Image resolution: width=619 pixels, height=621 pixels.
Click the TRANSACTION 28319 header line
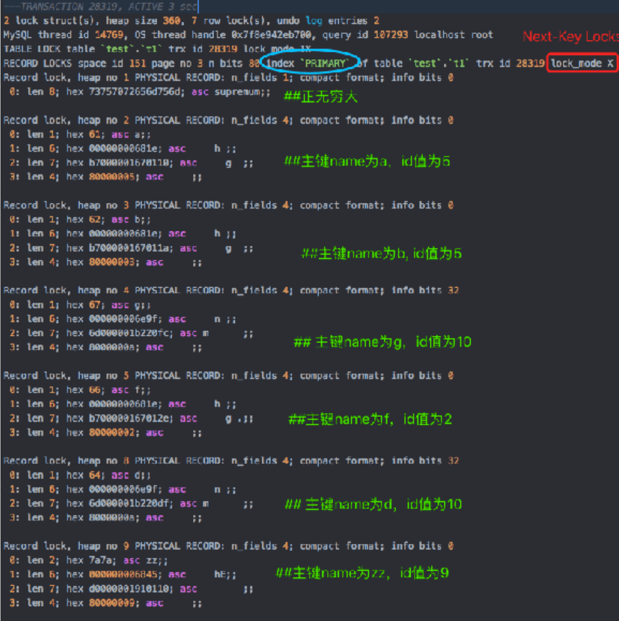(101, 6)
